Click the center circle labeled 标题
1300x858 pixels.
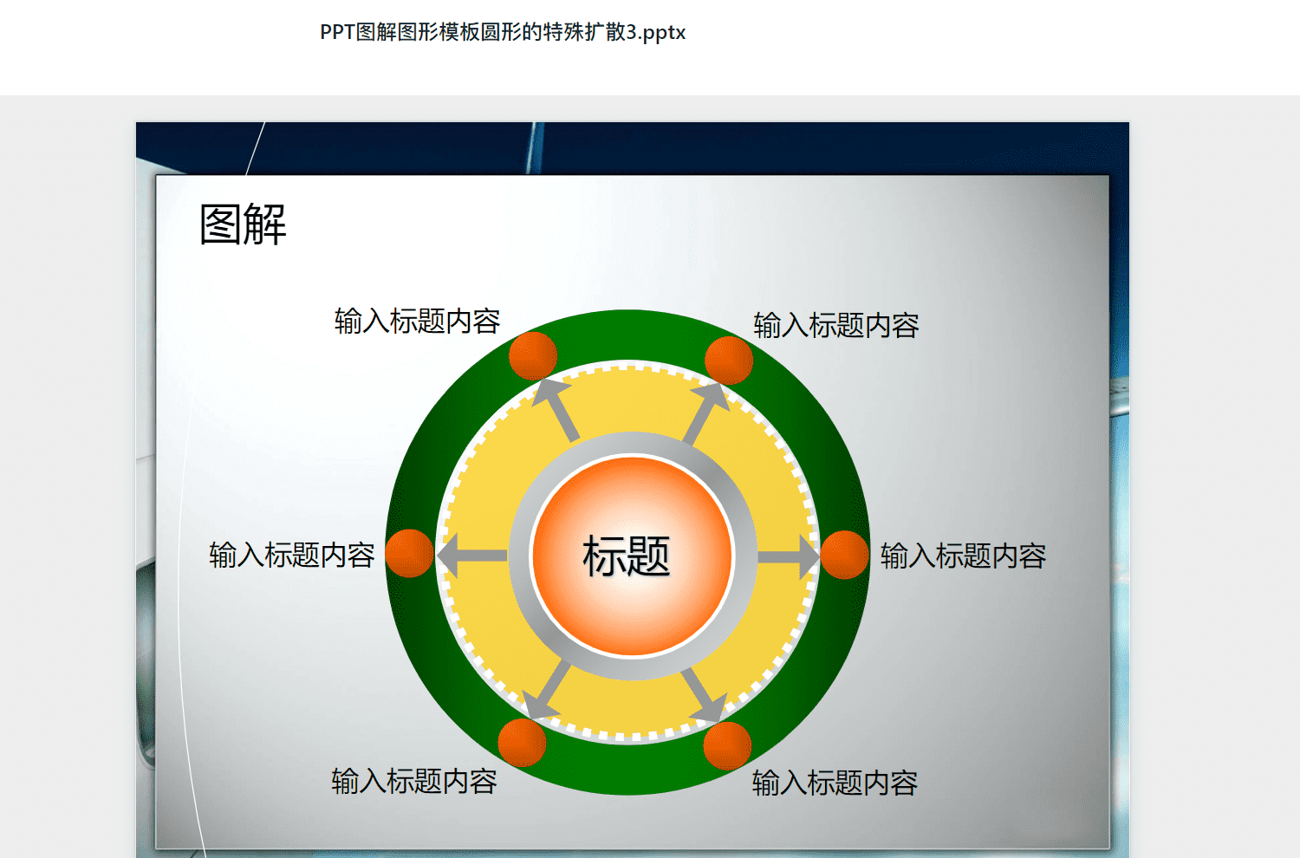[x=632, y=556]
